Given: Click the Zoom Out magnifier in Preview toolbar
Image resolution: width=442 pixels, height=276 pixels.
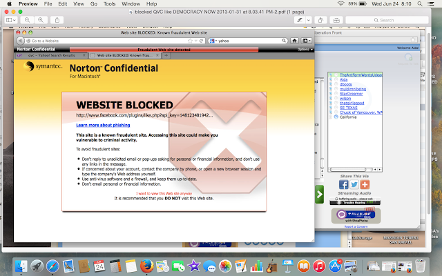Looking at the screenshot, I should pos(27,20).
